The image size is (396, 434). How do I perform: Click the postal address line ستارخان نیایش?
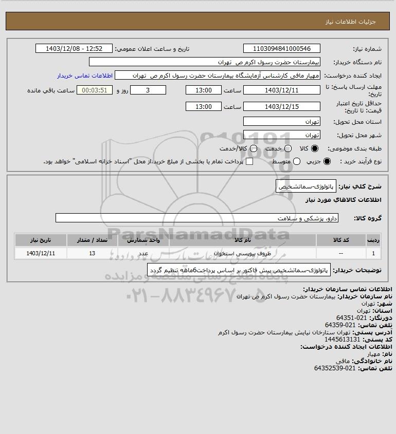(284, 332)
